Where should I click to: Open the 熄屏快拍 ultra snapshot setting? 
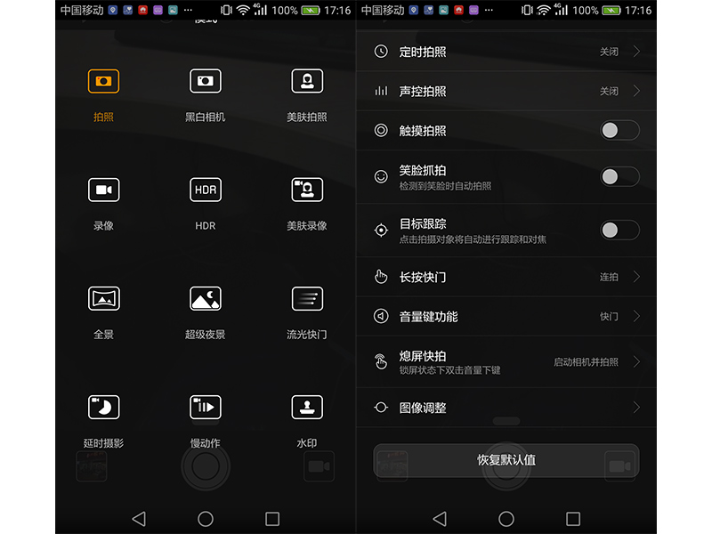506,361
